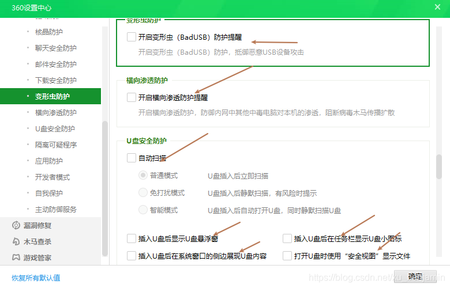Go to 自我保护 settings

(49, 193)
